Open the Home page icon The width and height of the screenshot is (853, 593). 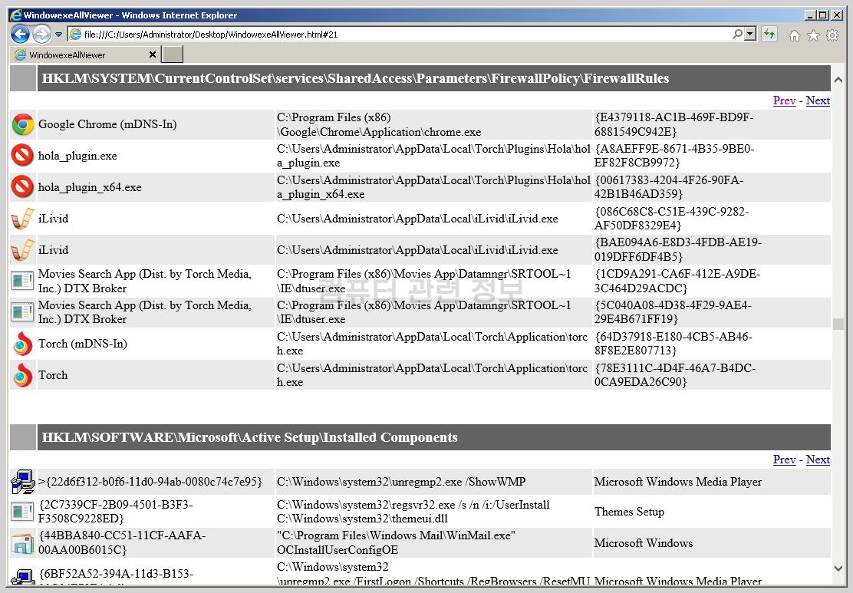pos(794,35)
